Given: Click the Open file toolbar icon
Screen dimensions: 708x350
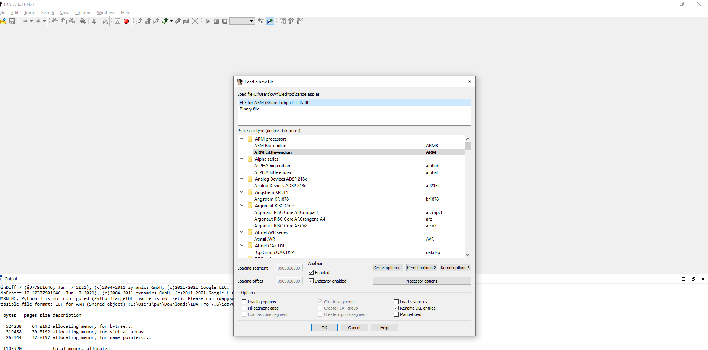Looking at the screenshot, I should [x=3, y=21].
